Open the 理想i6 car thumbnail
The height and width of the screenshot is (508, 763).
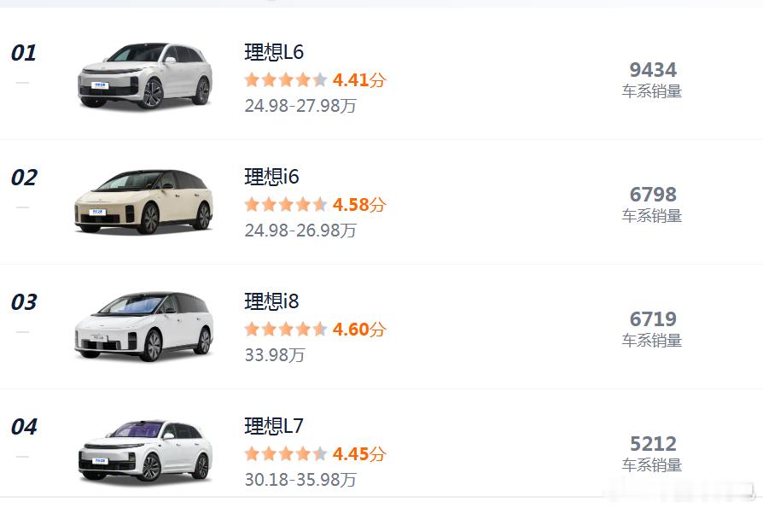[143, 201]
